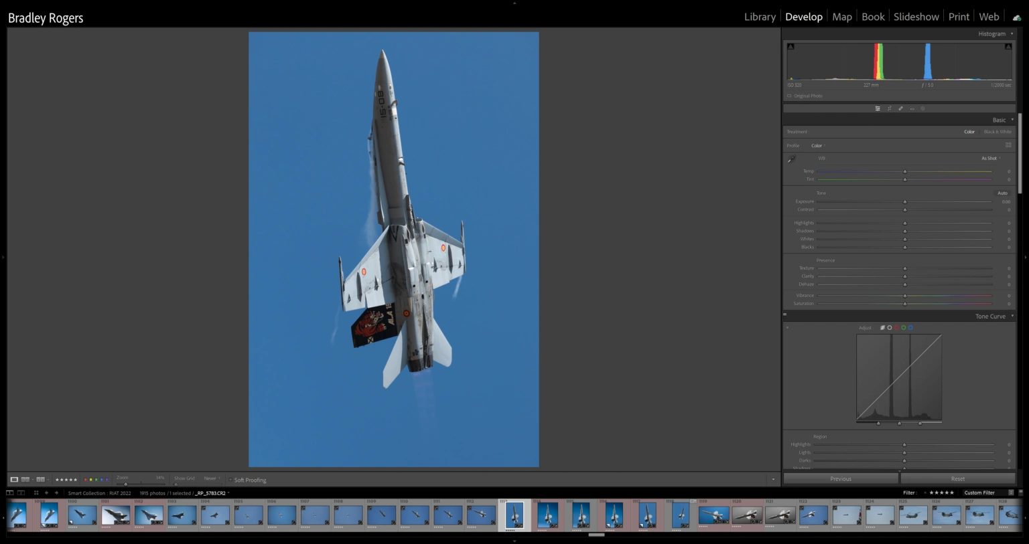Select the red channel curve circle
1029x544 pixels.
pos(896,328)
